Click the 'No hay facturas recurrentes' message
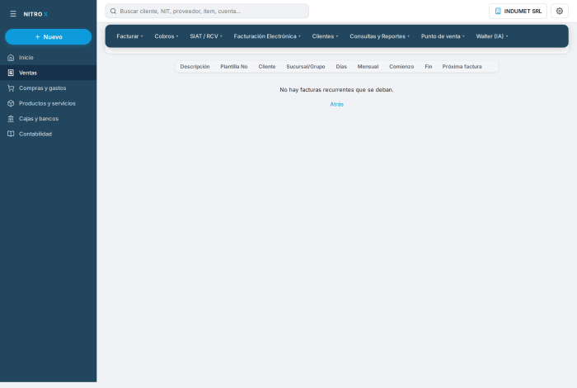The height and width of the screenshot is (388, 577). 336,89
